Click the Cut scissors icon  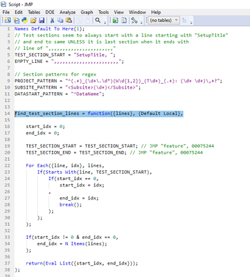pos(52,20)
